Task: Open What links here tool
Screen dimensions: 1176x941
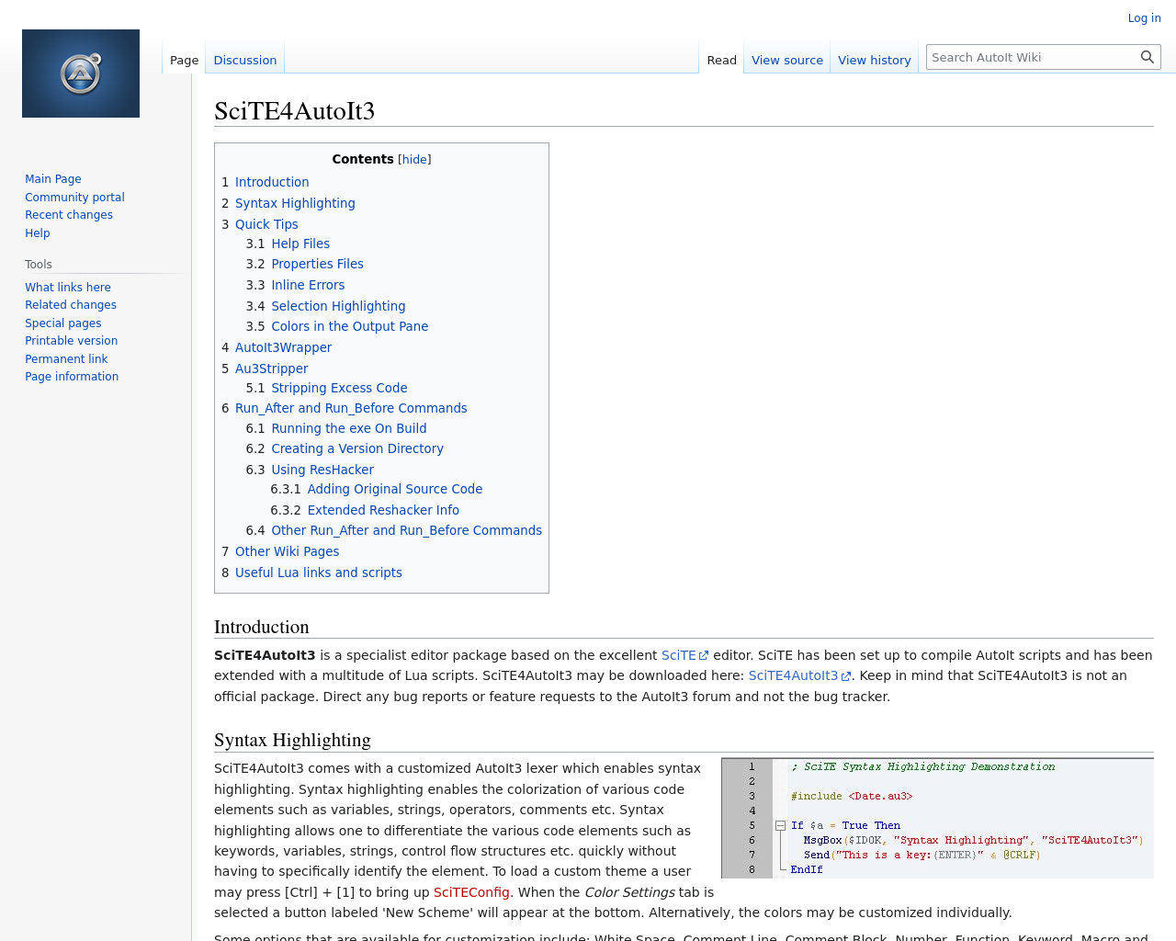Action: [x=68, y=287]
